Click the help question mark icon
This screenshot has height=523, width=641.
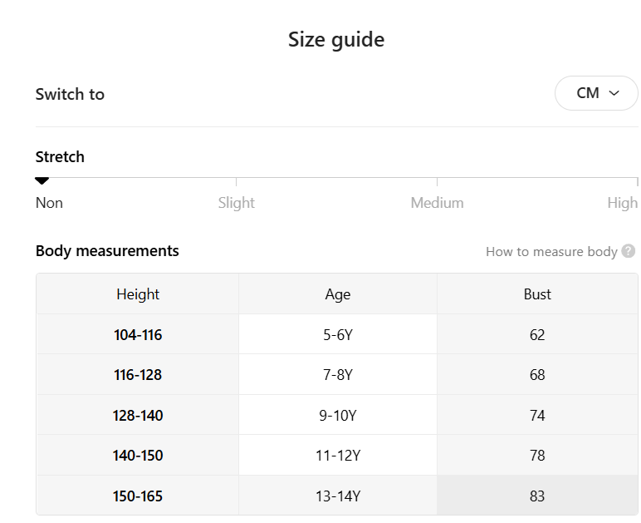tap(629, 251)
